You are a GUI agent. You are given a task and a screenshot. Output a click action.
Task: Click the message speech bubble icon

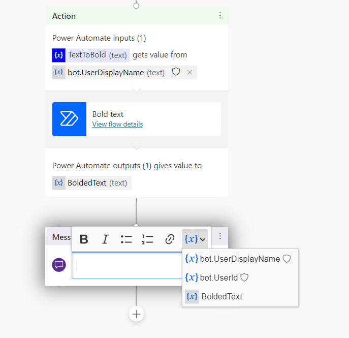[x=59, y=265]
